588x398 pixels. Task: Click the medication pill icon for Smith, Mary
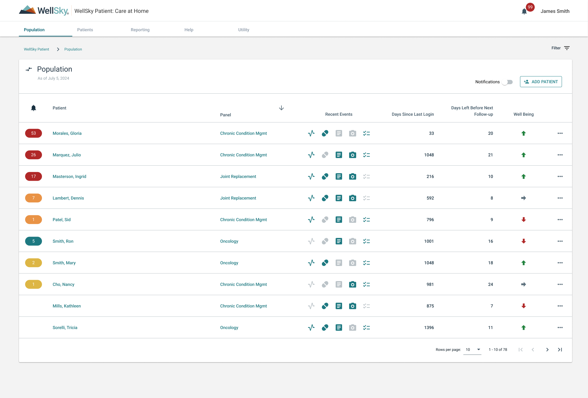(325, 263)
